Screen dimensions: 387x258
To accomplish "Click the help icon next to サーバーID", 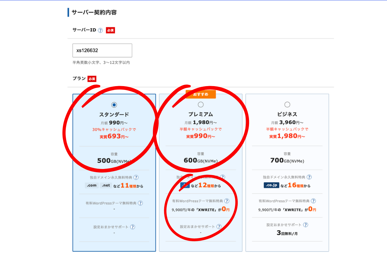I will [100, 30].
